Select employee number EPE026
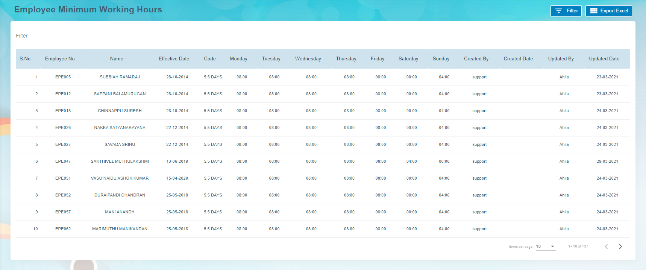The height and width of the screenshot is (270, 646). point(63,127)
